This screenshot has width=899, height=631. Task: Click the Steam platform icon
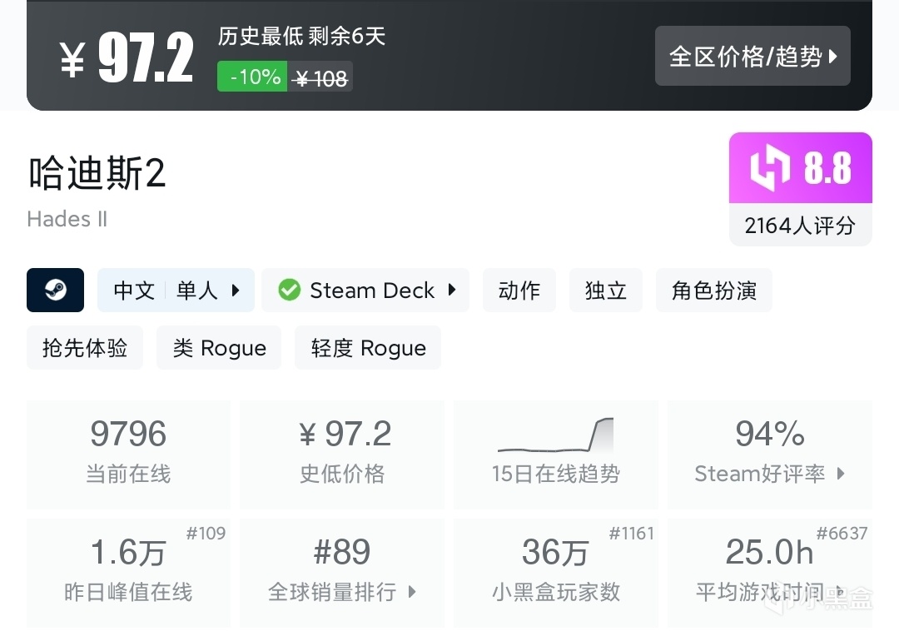pyautogui.click(x=55, y=290)
